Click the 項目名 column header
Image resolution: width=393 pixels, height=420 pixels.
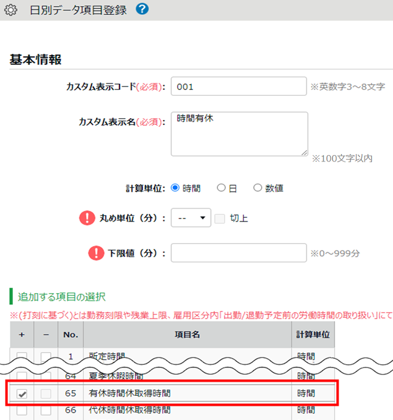[186, 335]
